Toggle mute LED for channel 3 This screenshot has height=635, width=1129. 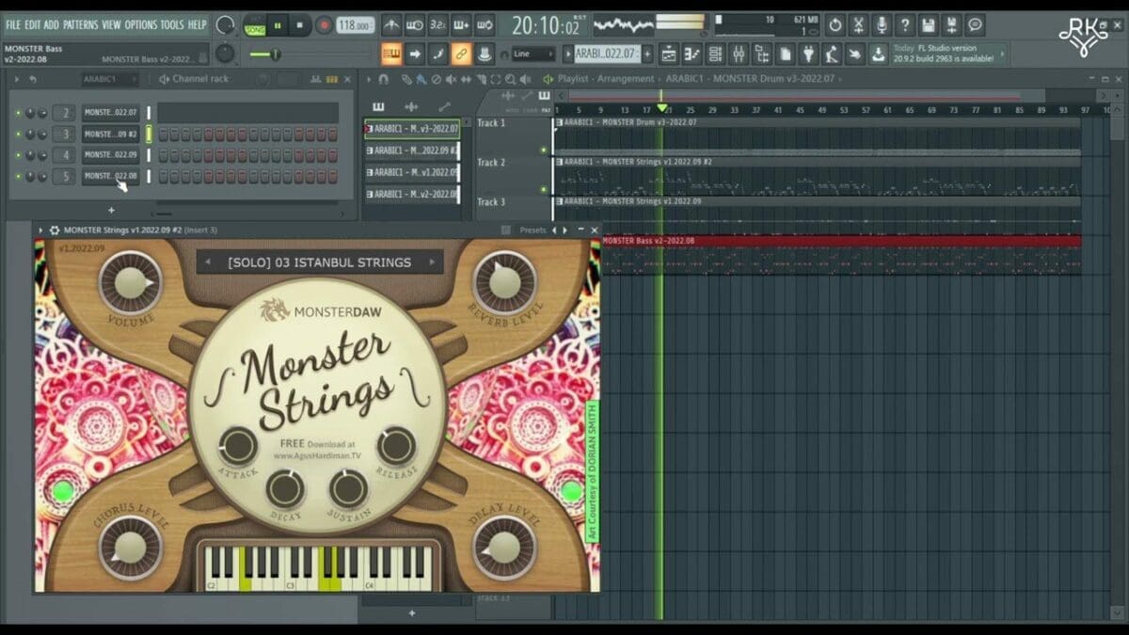(18, 134)
